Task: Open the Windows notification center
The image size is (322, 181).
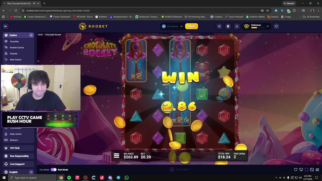Action: (x=317, y=178)
